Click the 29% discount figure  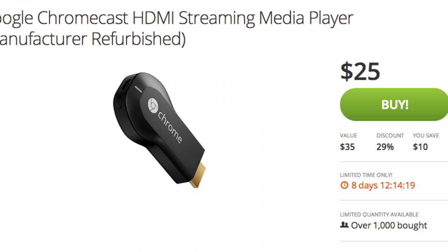(x=385, y=147)
